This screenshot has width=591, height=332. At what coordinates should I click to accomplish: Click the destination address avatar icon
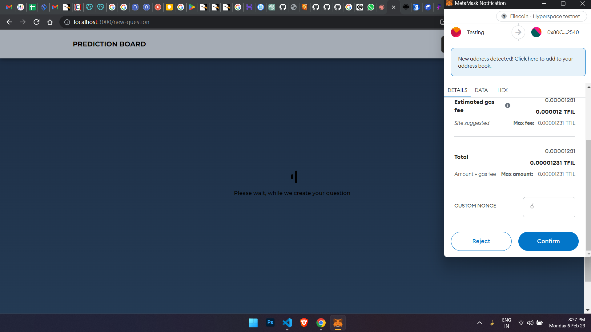[x=537, y=32]
